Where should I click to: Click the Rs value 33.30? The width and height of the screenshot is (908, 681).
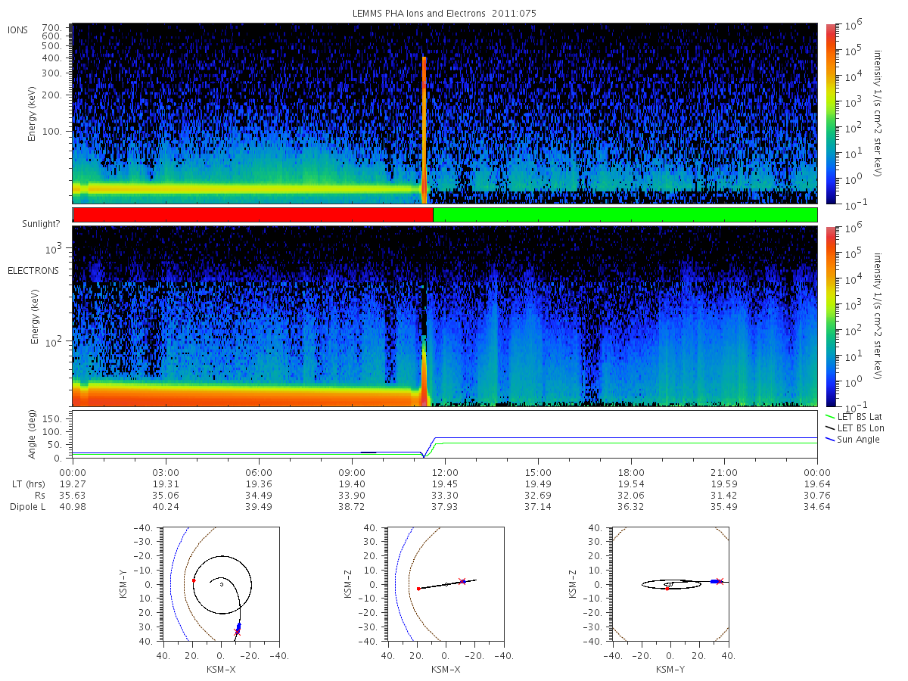pyautogui.click(x=445, y=496)
